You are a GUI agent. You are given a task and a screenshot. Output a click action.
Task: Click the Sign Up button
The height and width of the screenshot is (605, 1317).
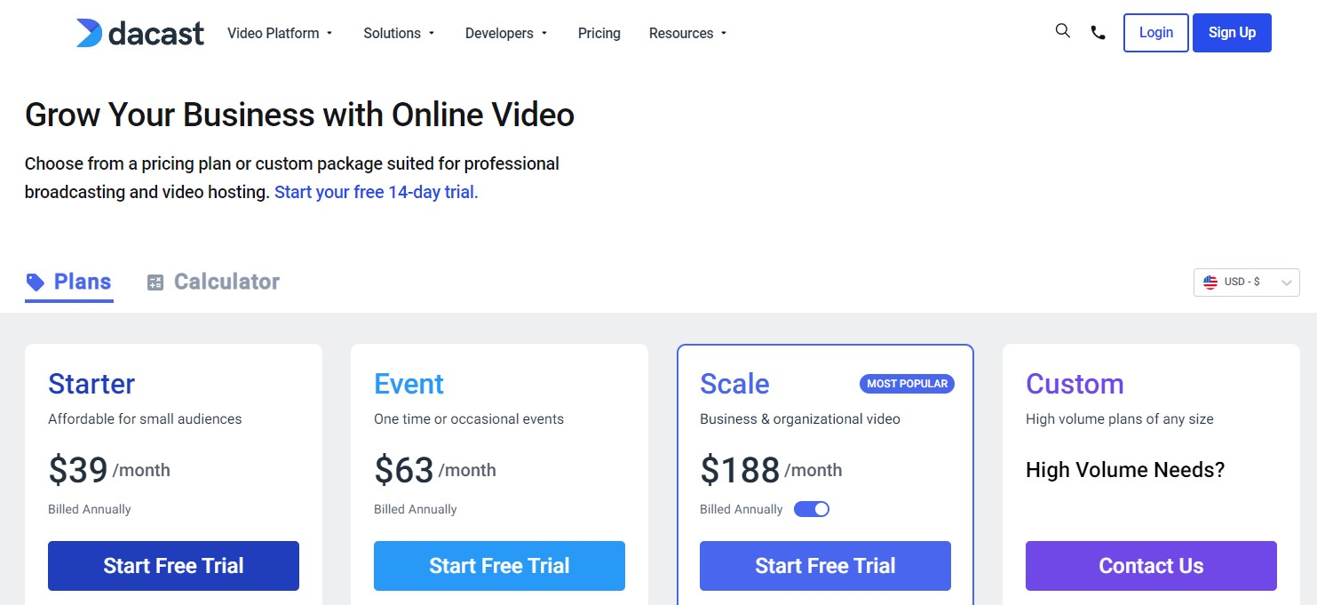pos(1232,33)
